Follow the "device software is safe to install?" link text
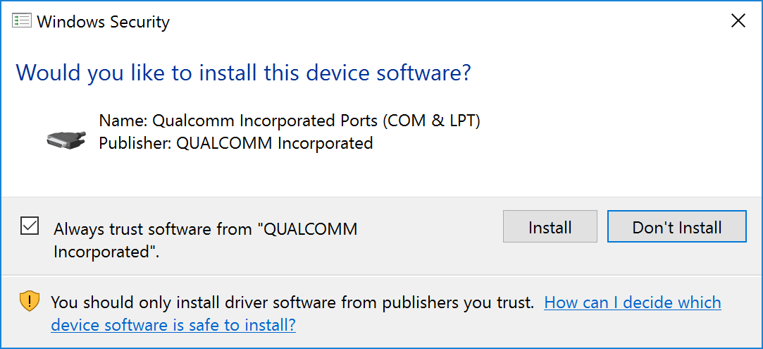The height and width of the screenshot is (349, 763). pyautogui.click(x=173, y=325)
